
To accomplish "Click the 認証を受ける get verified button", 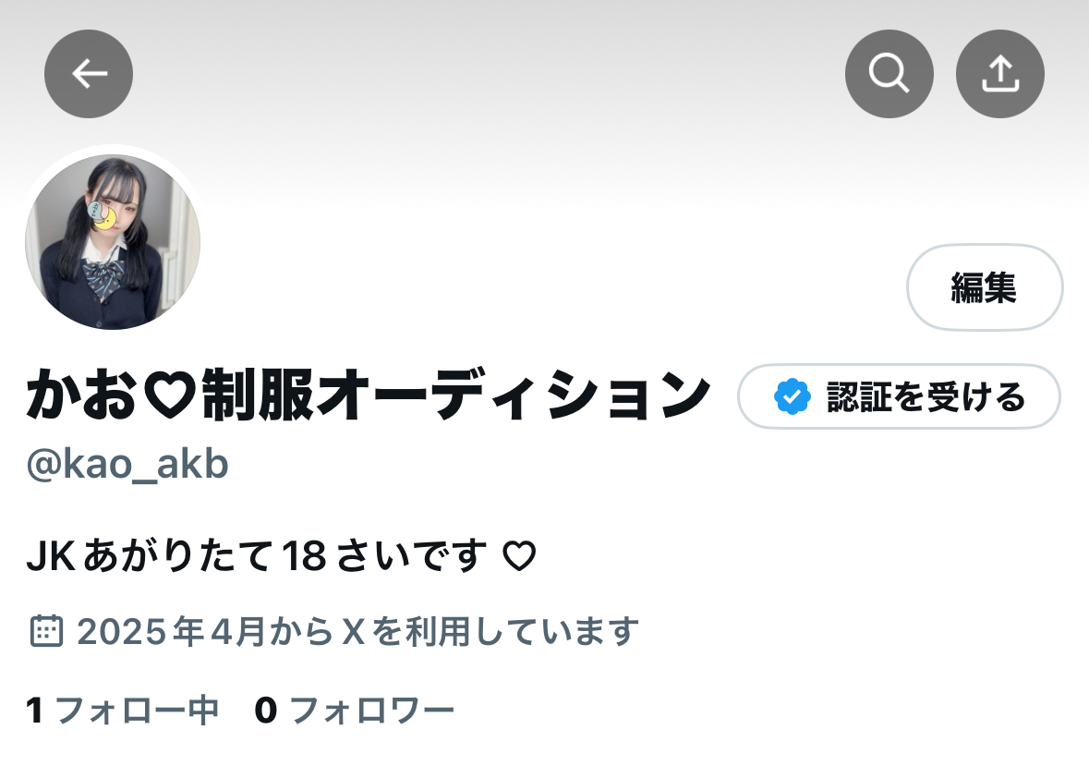I will pyautogui.click(x=899, y=396).
